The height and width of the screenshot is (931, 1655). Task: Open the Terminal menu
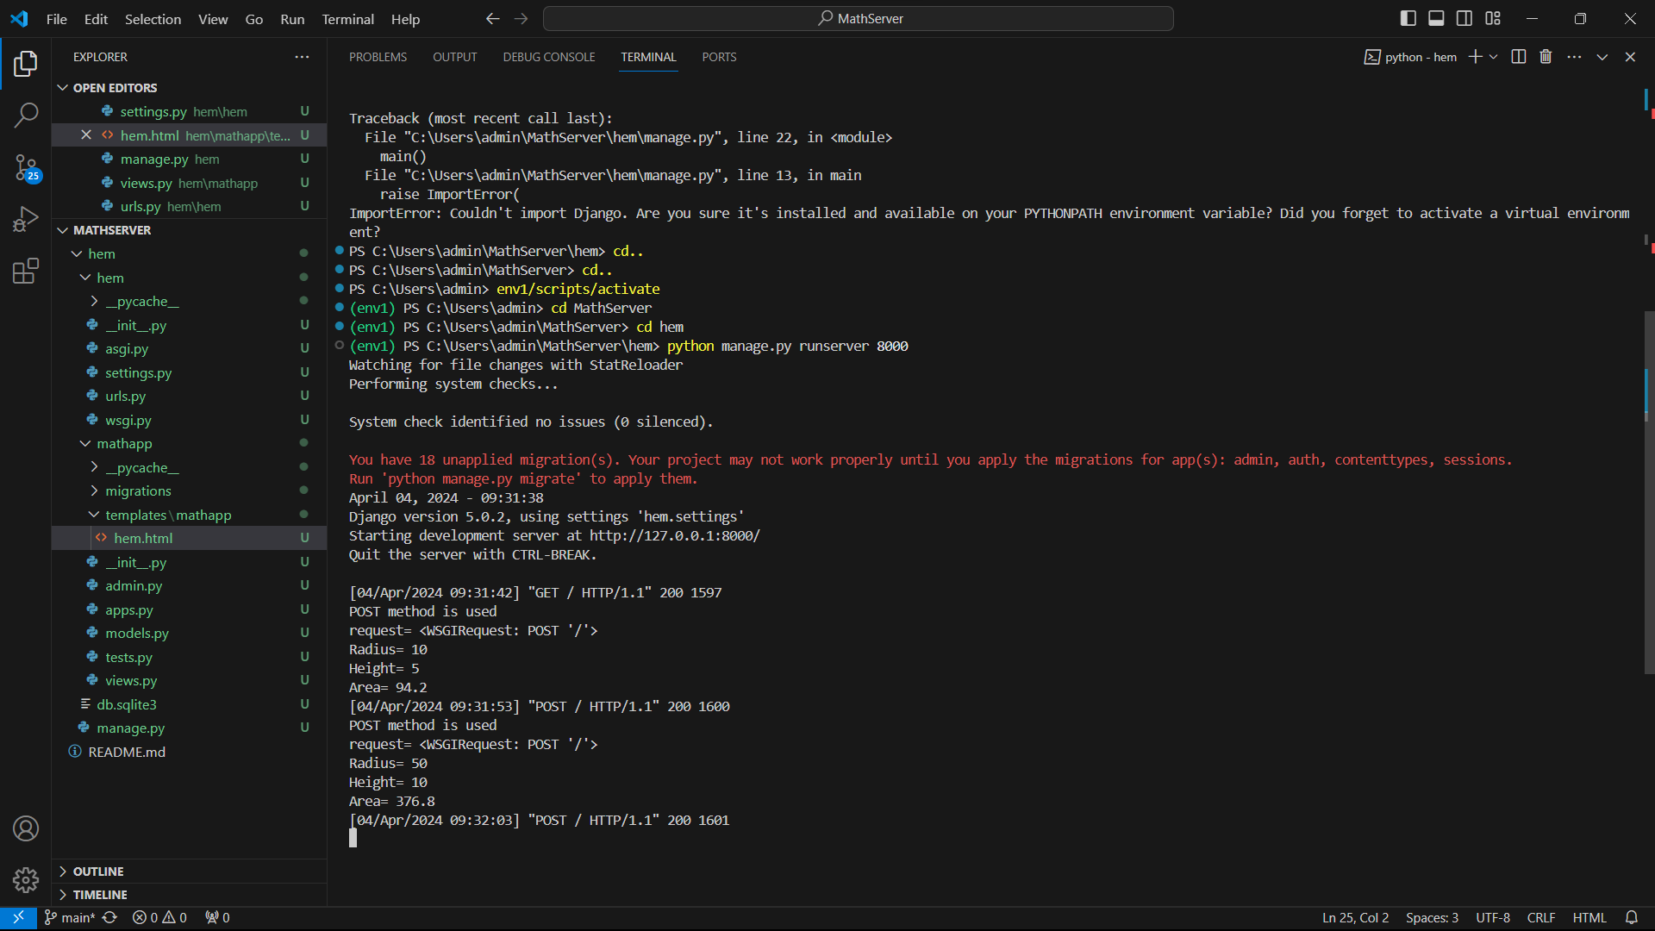coord(347,19)
